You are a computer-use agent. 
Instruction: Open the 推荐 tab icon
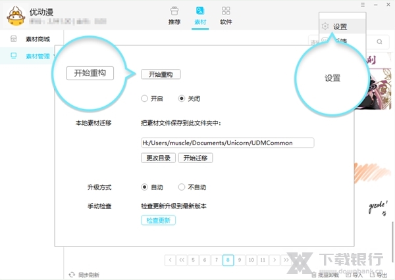pos(174,11)
